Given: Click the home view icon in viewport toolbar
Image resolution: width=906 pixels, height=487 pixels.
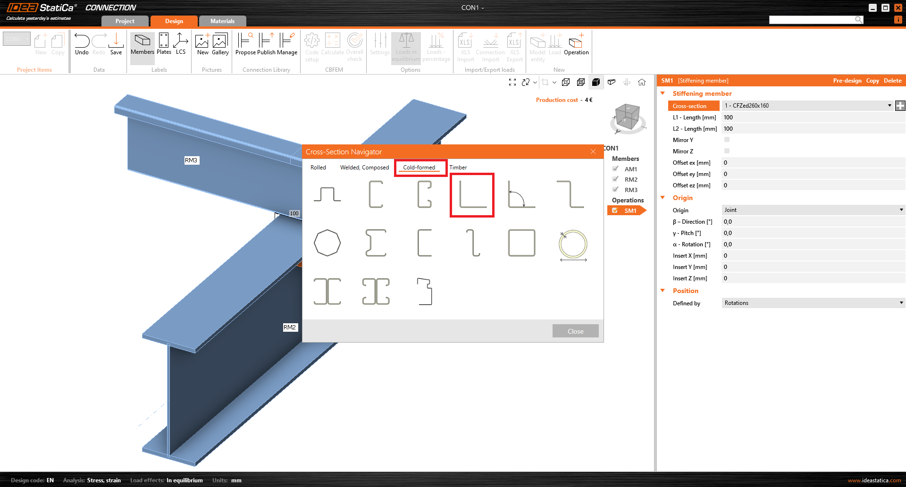Looking at the screenshot, I should coord(642,82).
